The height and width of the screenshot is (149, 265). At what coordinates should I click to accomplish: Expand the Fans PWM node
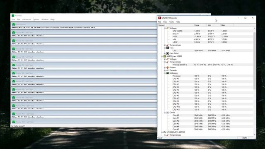coord(165,53)
